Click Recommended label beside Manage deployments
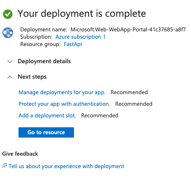 [129, 92]
